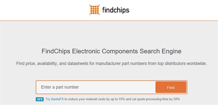218x105 pixels.
Task: Click the blue QFX badge icon
Action: tap(40, 99)
